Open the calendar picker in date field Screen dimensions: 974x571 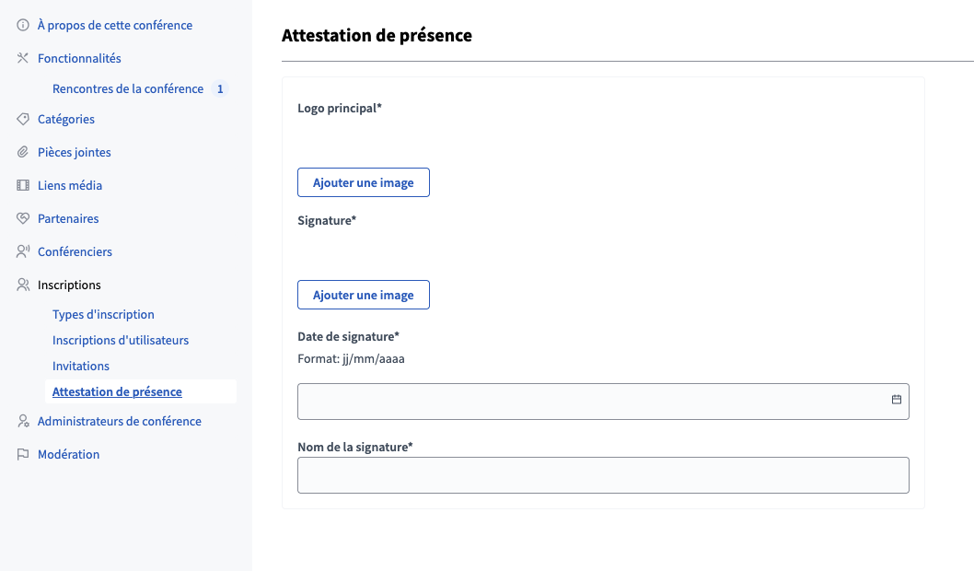(896, 400)
